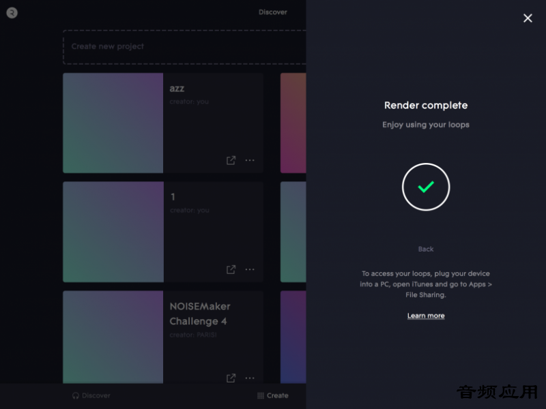Close the Render complete panel
546x409 pixels.
528,18
